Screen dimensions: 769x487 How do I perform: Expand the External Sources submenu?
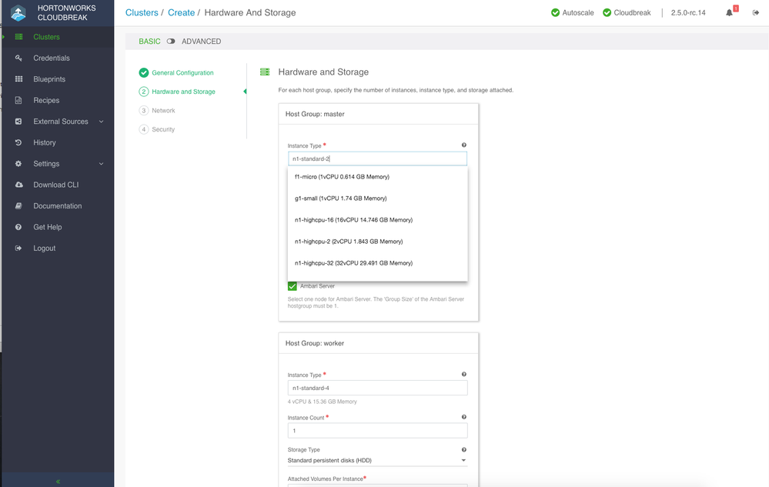click(101, 122)
